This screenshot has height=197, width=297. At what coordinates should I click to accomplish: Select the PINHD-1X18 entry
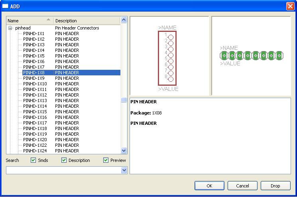pyautogui.click(x=35, y=128)
